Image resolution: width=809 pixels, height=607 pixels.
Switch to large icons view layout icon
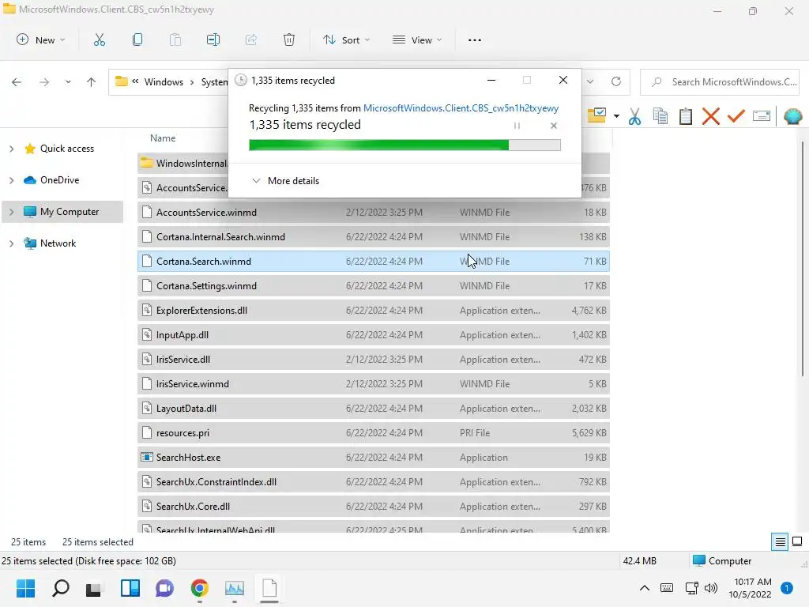click(x=797, y=541)
